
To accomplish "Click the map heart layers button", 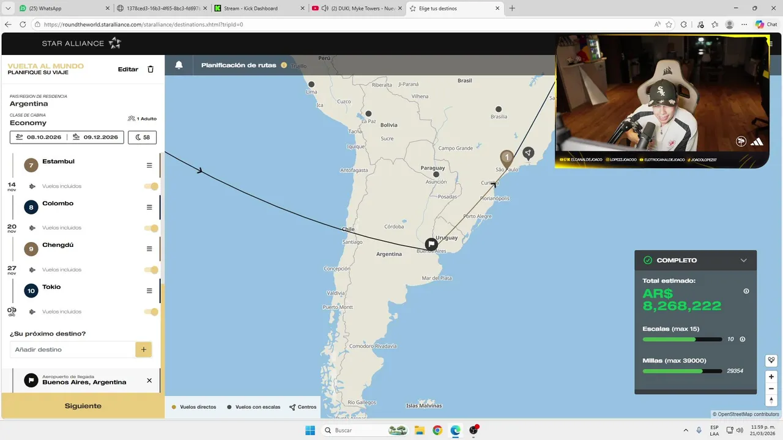I will [771, 360].
